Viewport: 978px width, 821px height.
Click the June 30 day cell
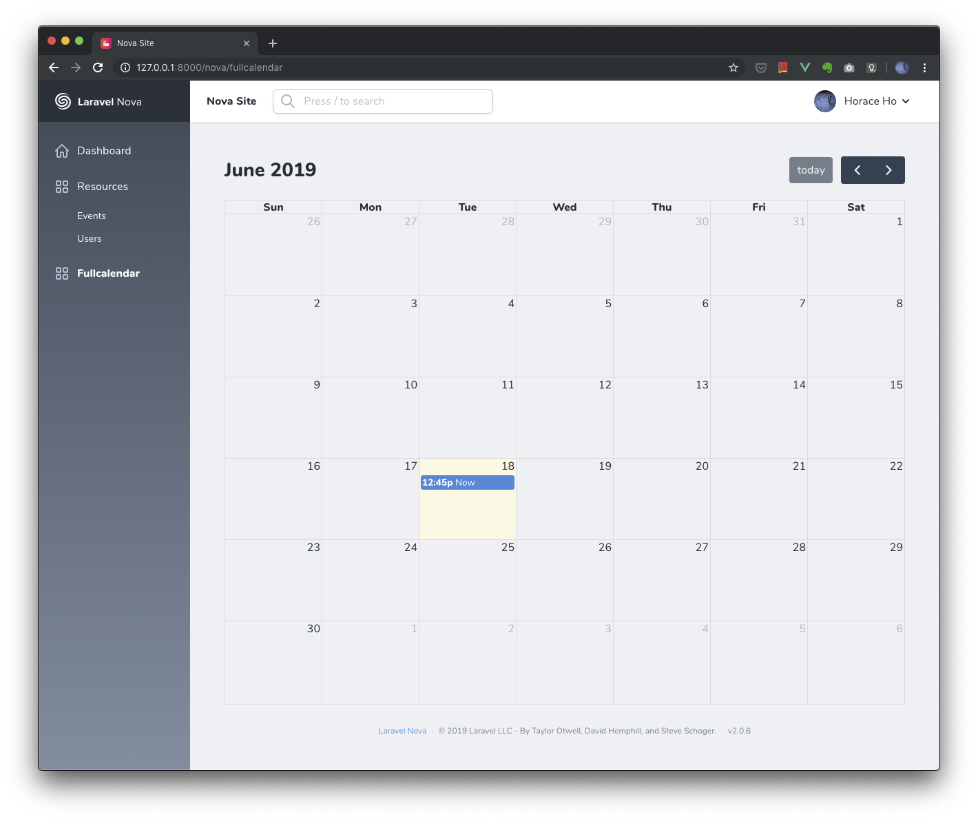click(x=273, y=662)
